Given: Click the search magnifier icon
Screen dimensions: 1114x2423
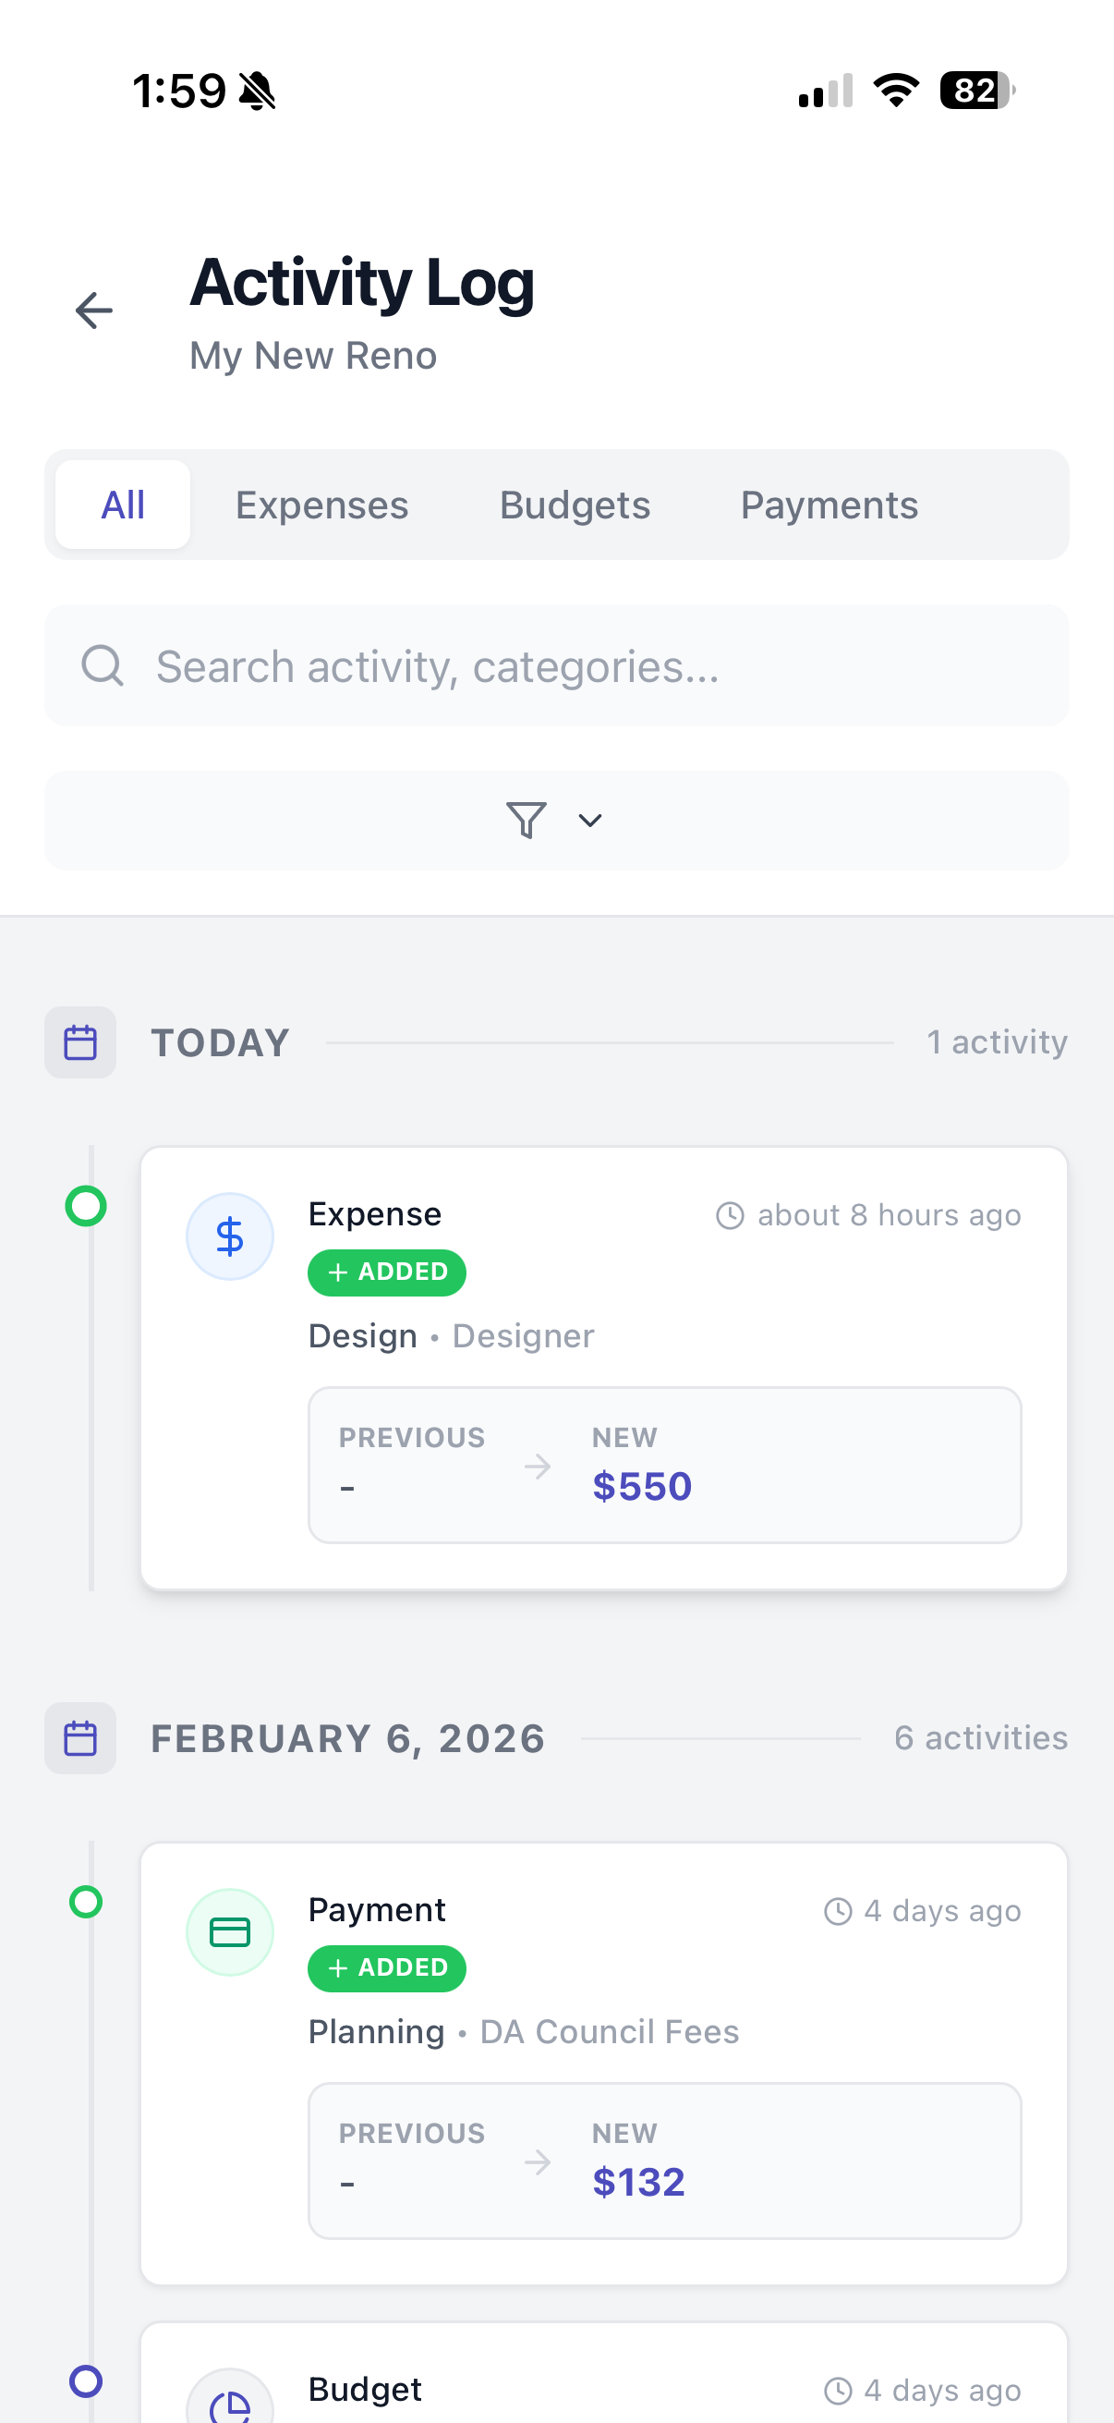Looking at the screenshot, I should click(103, 665).
